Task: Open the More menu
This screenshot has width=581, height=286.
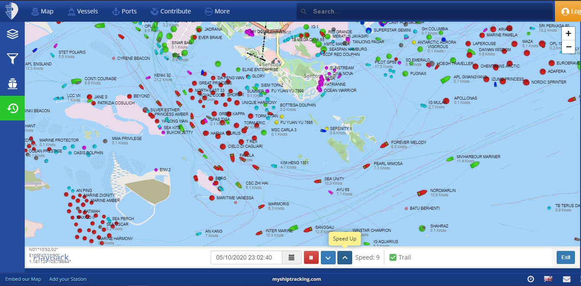Action: (217, 11)
